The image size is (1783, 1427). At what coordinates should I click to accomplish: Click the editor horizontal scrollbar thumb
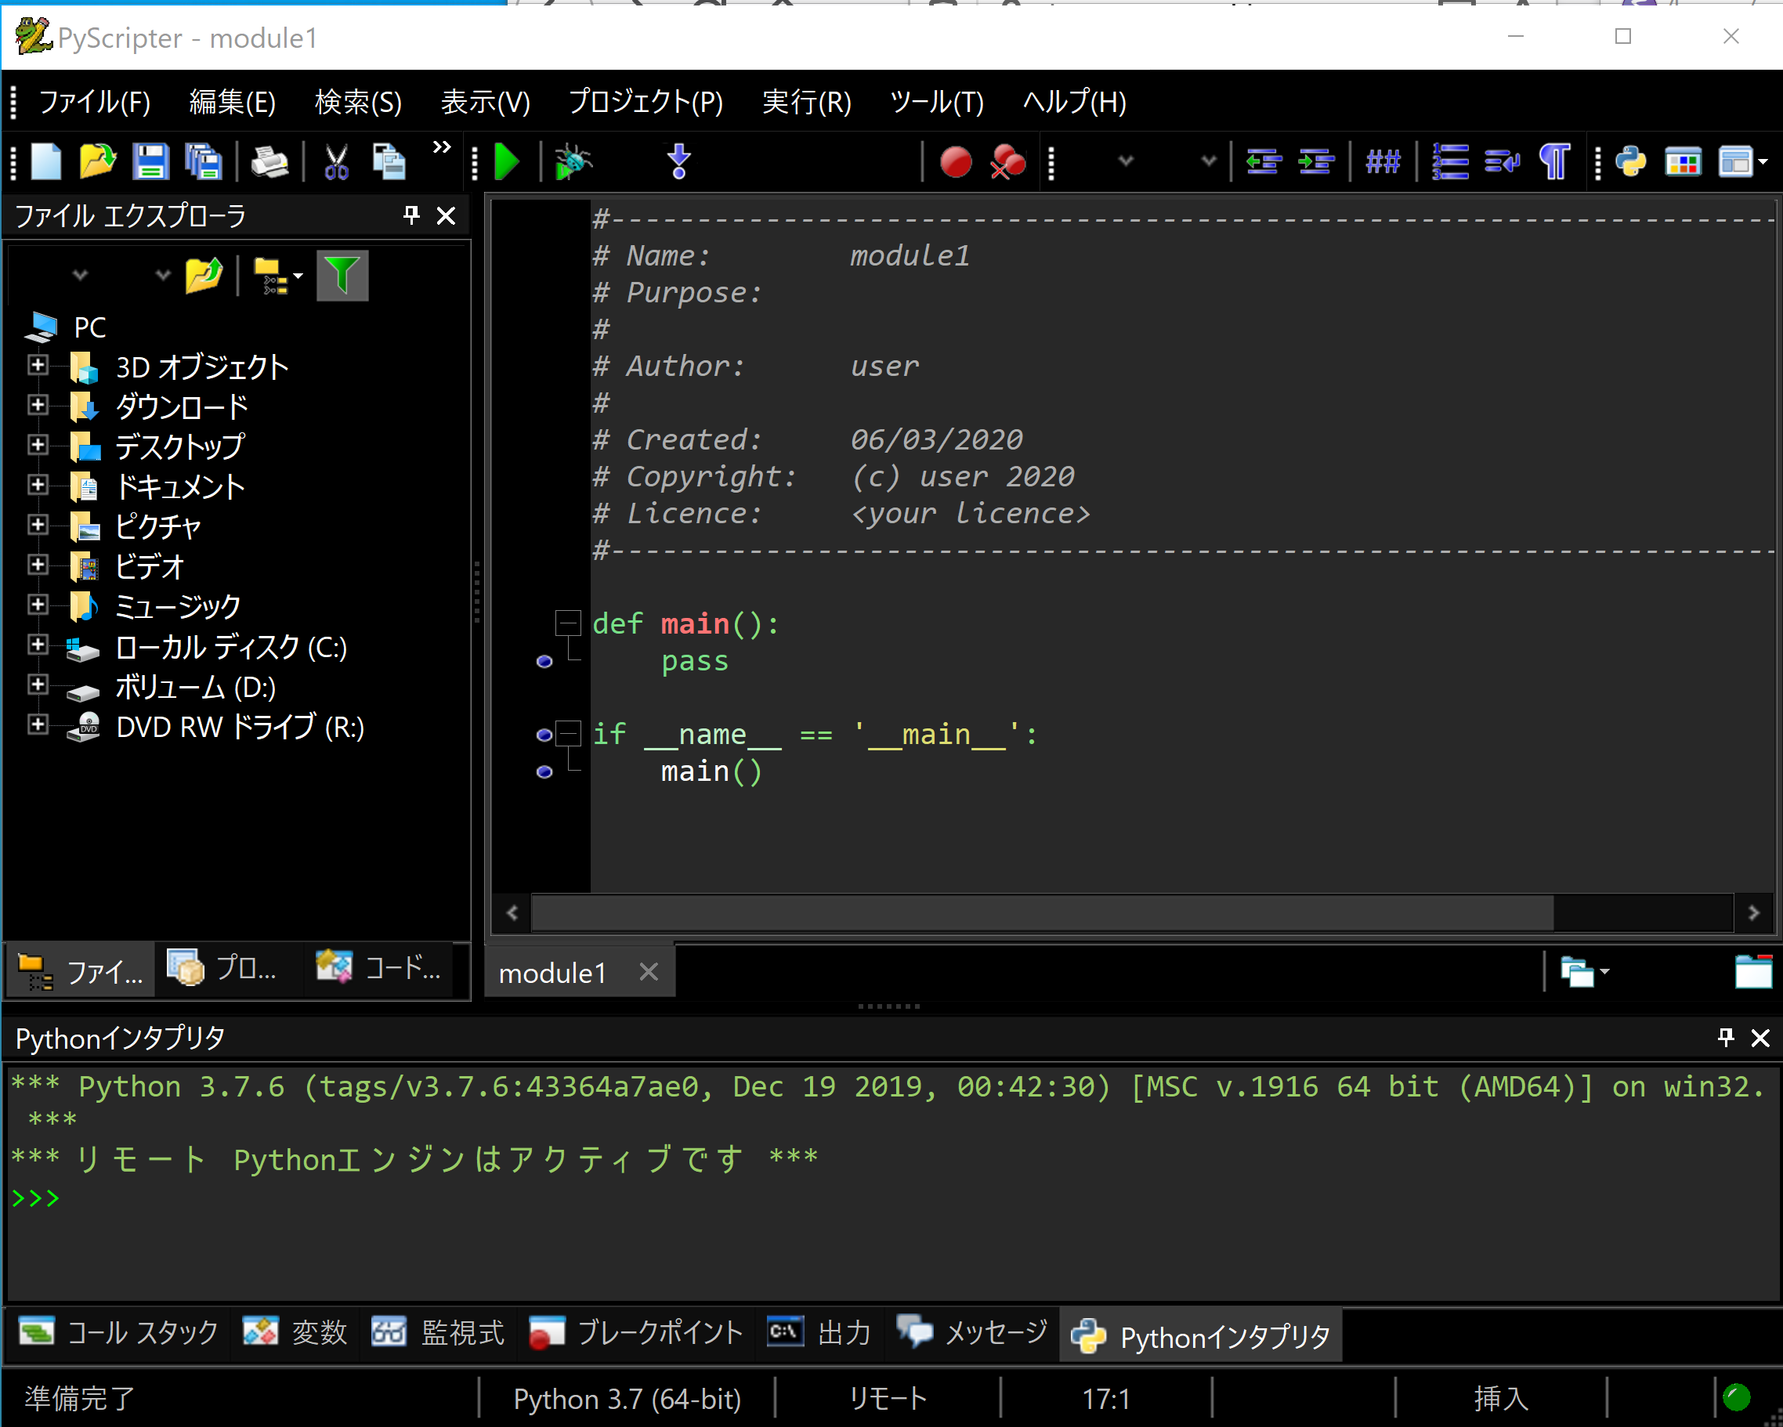tap(1042, 912)
